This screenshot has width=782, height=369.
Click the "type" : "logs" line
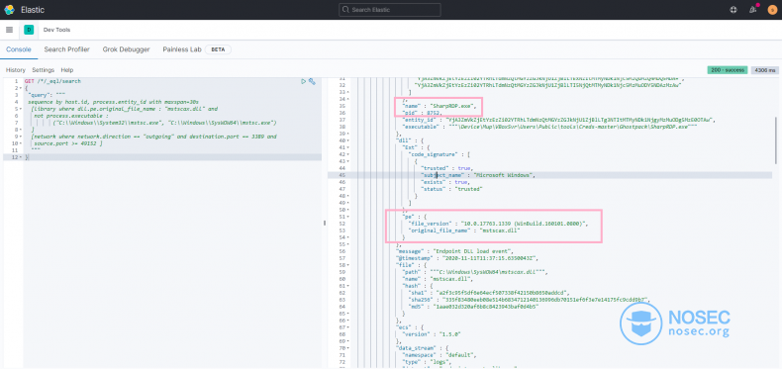coord(427,362)
